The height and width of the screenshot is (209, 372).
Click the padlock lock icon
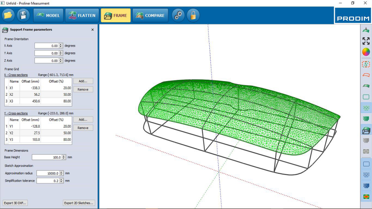[193, 15]
